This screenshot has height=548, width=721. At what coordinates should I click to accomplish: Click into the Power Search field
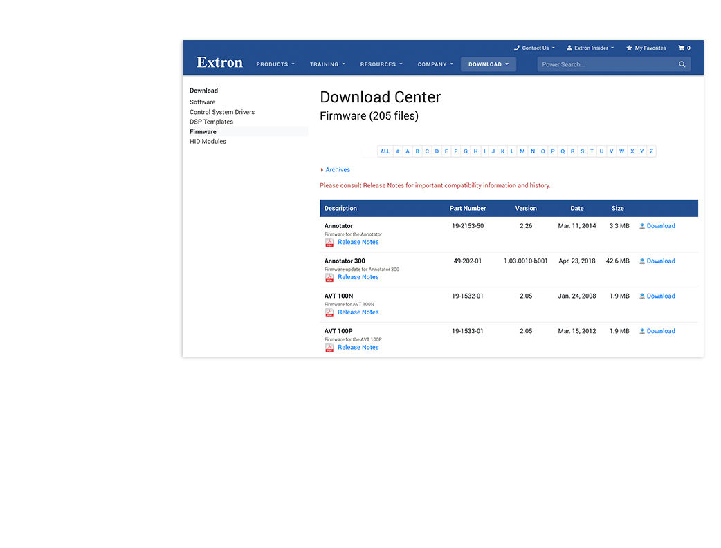(x=614, y=64)
